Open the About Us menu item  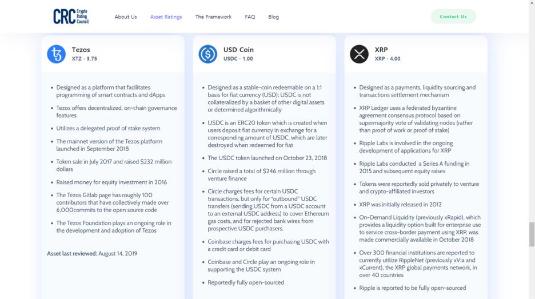(x=126, y=17)
